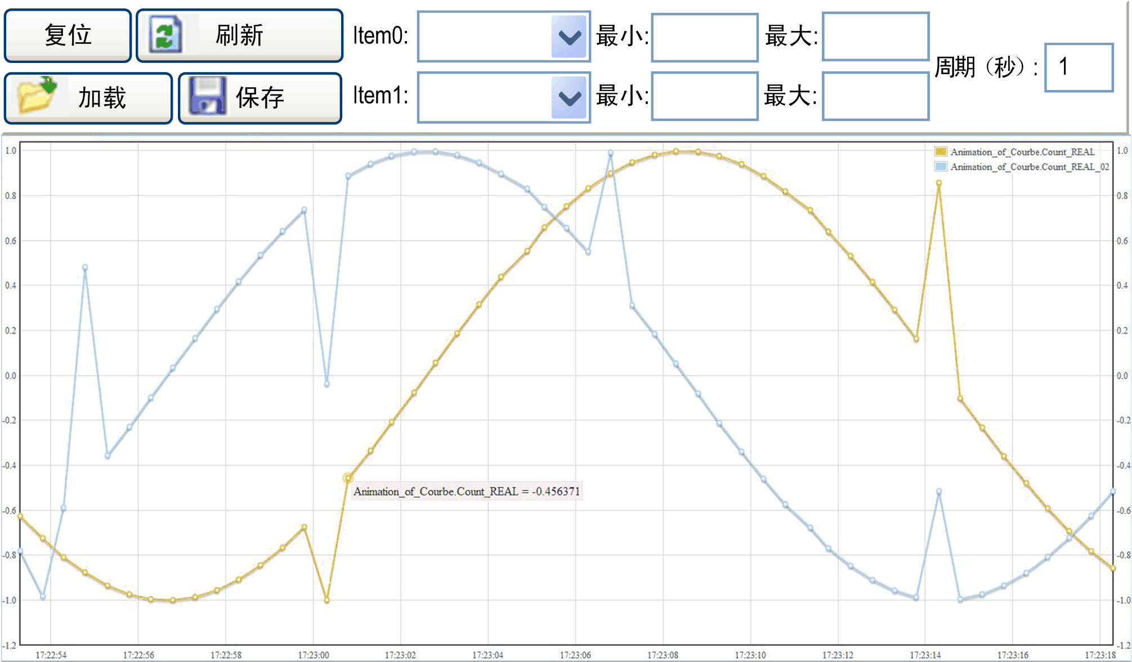Click the Item0 最小 minimum input field
This screenshot has height=662, width=1132.
coord(704,37)
